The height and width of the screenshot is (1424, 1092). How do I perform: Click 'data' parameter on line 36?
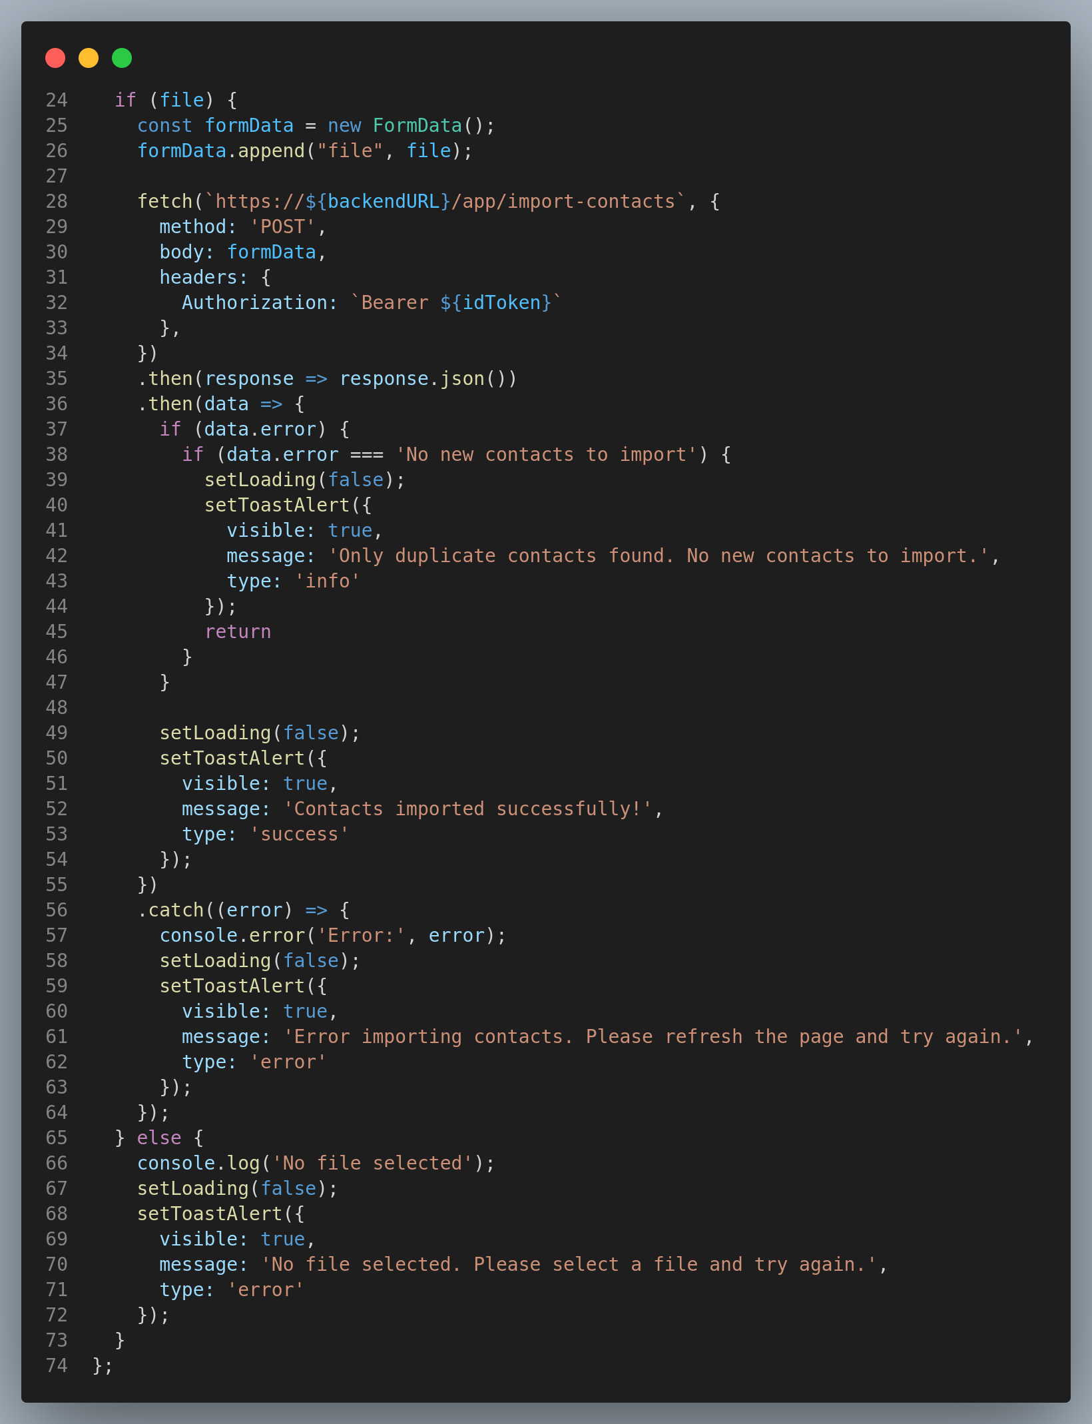point(226,404)
